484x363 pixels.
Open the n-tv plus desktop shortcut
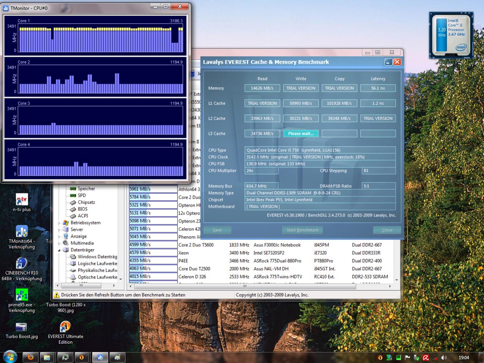[22, 203]
